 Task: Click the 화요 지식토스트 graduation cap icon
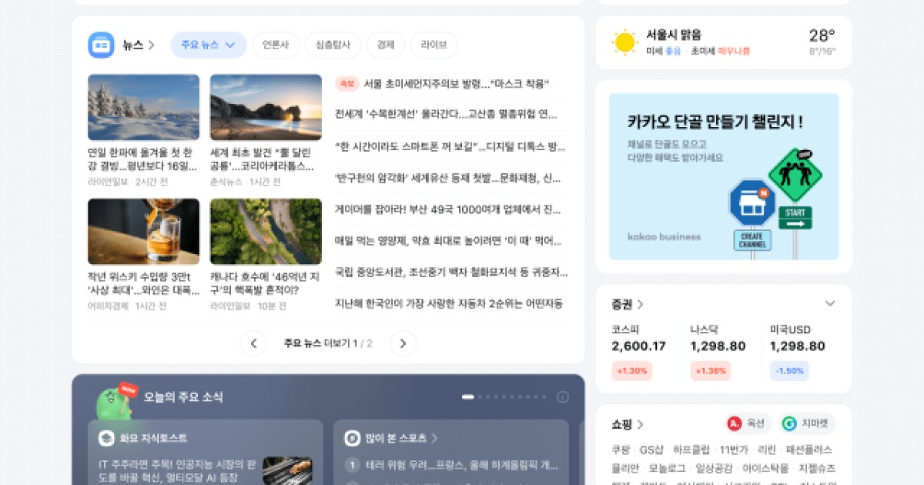(106, 438)
